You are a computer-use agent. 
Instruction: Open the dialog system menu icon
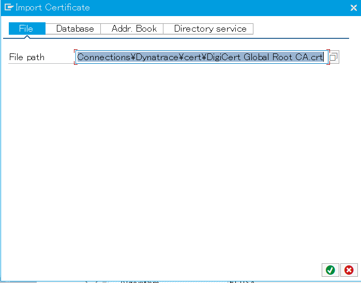pos(8,7)
